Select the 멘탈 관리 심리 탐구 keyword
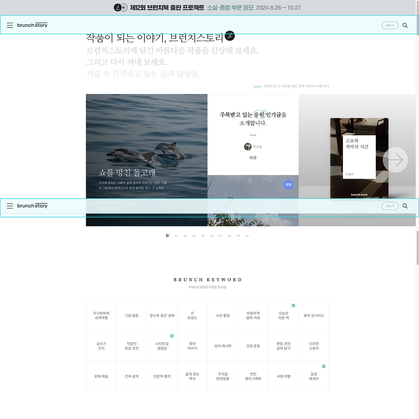419x419 pixels. pyautogui.click(x=283, y=346)
